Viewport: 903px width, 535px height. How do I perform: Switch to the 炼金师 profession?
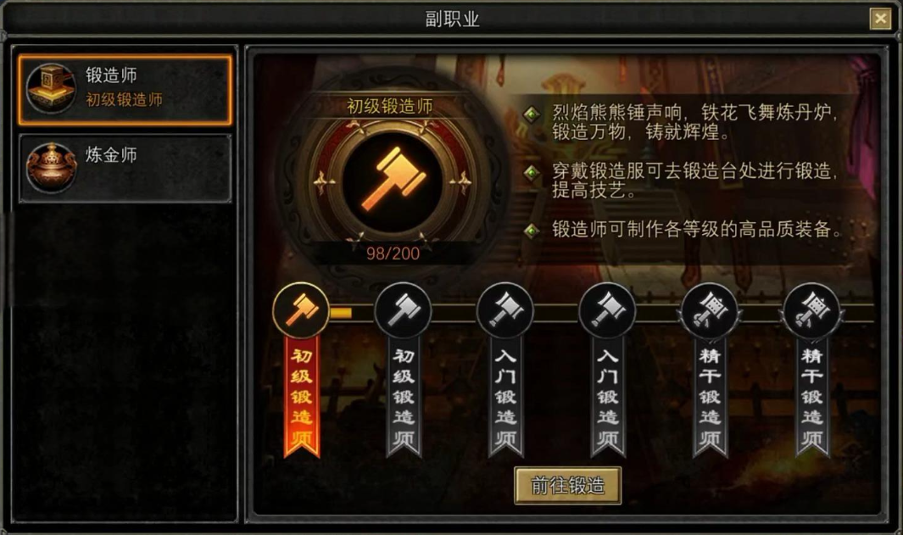(125, 168)
